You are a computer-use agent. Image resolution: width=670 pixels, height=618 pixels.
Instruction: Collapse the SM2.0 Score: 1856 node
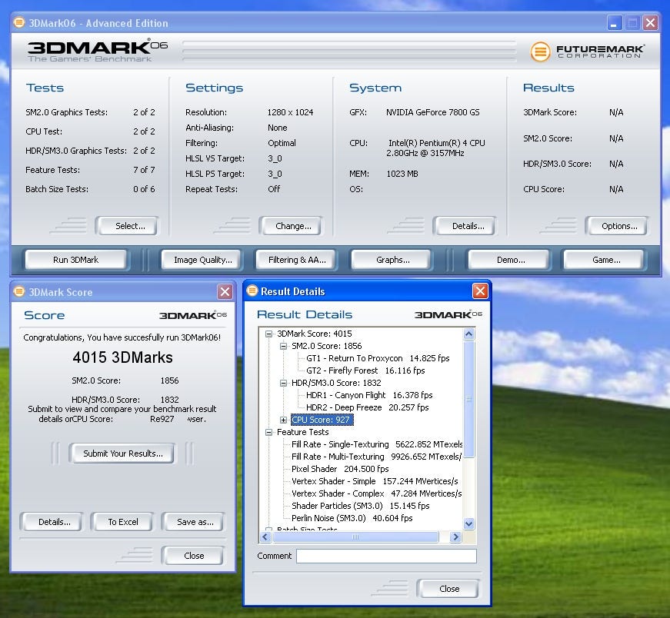(x=283, y=346)
